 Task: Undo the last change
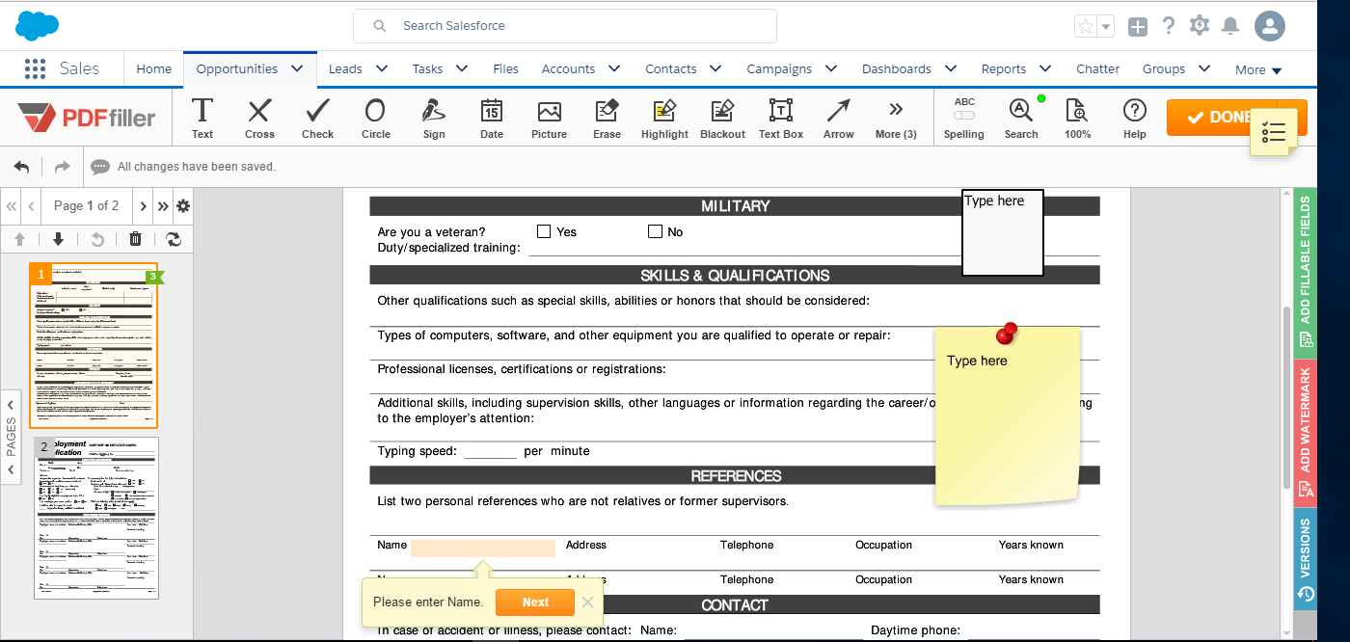pos(22,167)
